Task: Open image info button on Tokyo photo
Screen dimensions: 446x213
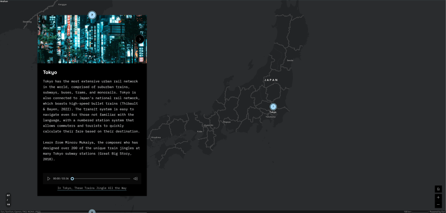Action: (x=44, y=21)
